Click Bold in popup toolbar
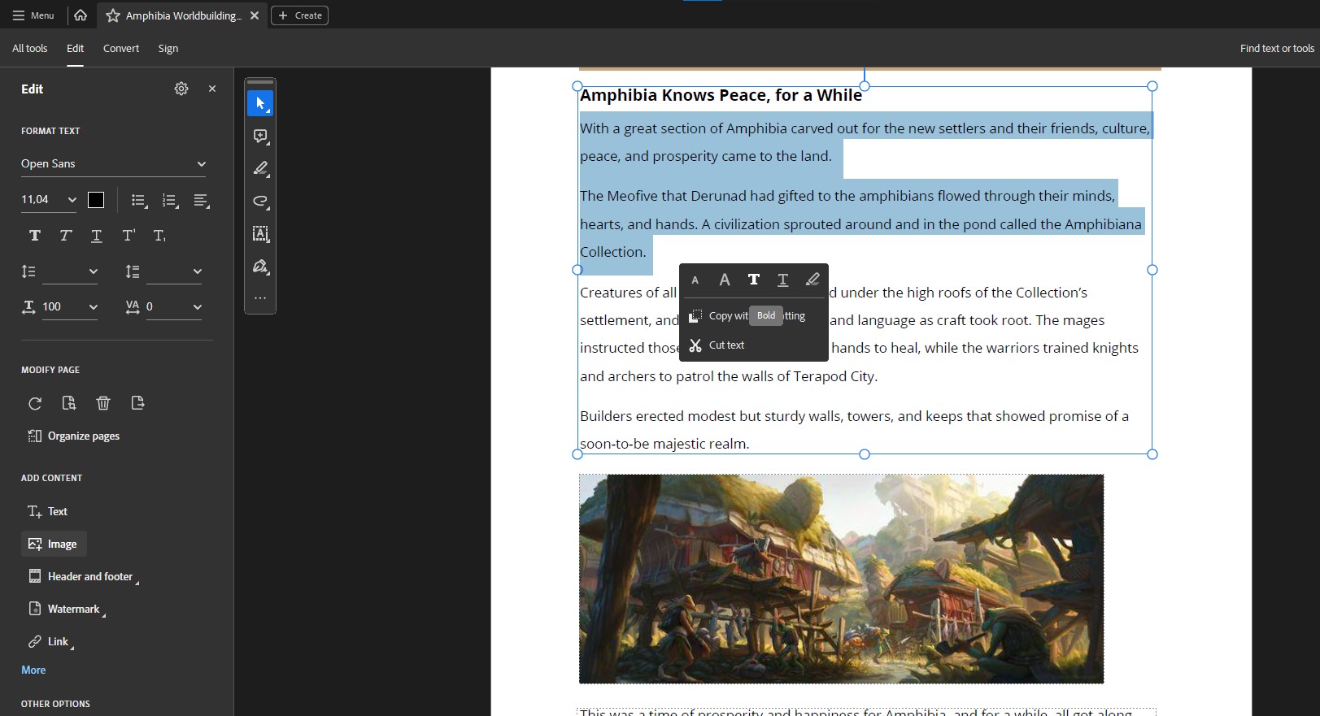The height and width of the screenshot is (716, 1320). [x=754, y=280]
